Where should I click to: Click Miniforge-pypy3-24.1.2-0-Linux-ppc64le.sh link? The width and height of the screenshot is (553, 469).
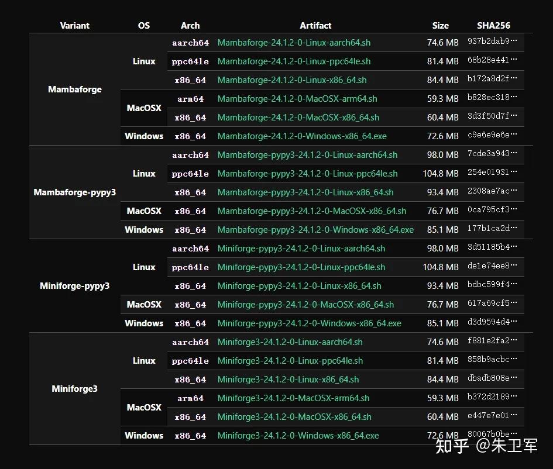coord(301,267)
